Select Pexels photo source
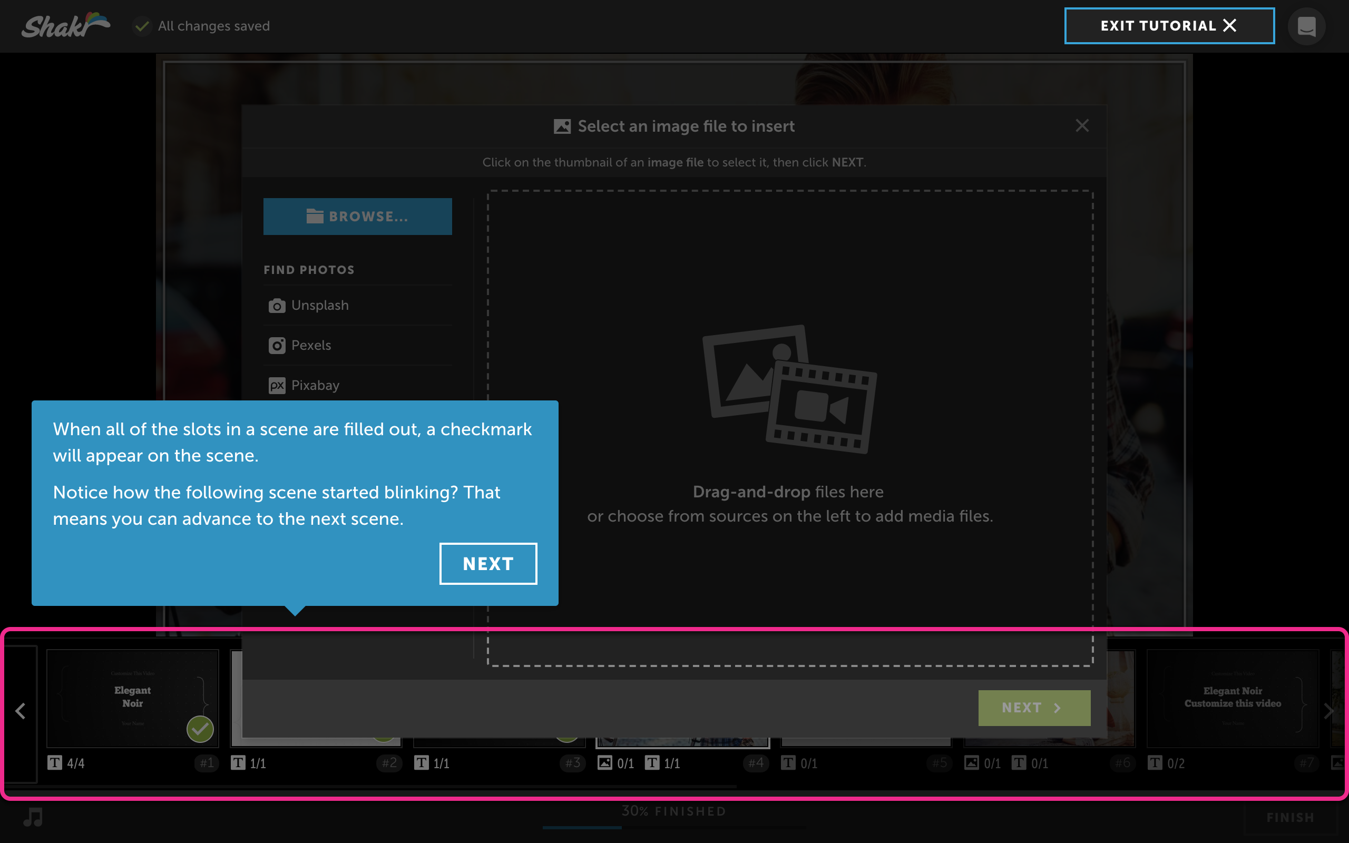This screenshot has height=843, width=1349. click(x=357, y=346)
